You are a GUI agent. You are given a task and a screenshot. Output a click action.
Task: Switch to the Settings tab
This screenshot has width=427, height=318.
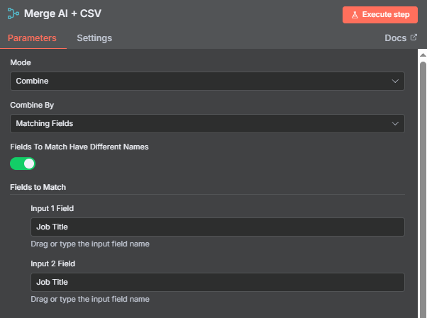[x=94, y=38]
